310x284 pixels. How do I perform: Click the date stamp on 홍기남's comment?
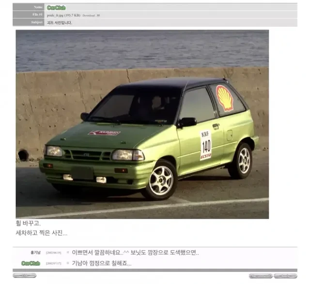pos(54,253)
